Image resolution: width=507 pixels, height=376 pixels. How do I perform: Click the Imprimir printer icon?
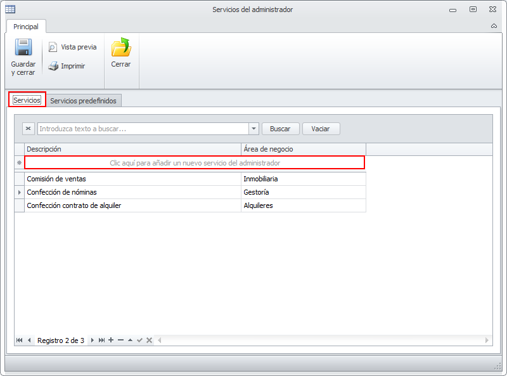tap(53, 66)
